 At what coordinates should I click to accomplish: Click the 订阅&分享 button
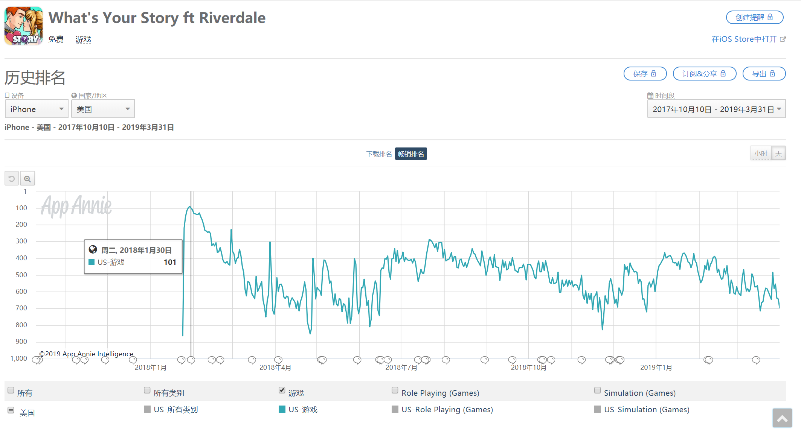(705, 74)
